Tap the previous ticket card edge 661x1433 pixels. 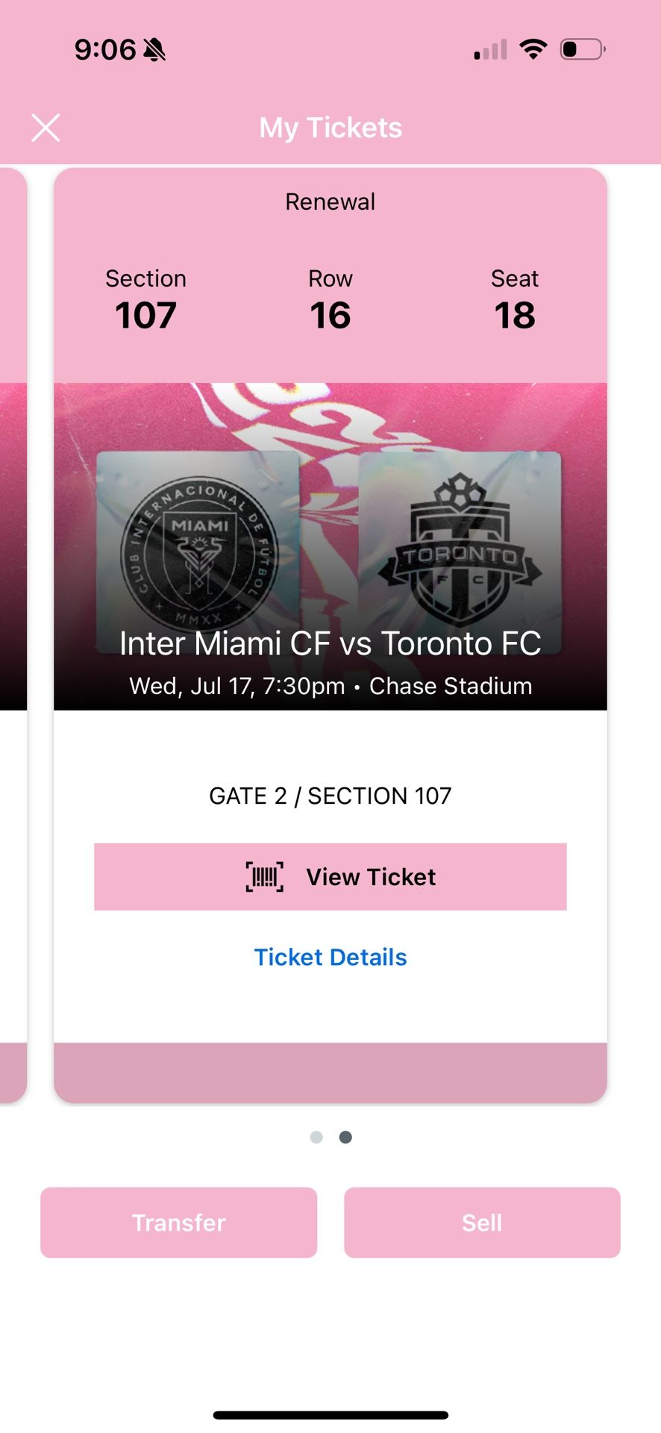(x=13, y=634)
